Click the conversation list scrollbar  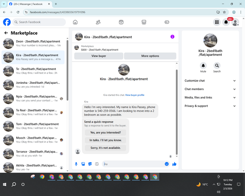(x=67, y=70)
